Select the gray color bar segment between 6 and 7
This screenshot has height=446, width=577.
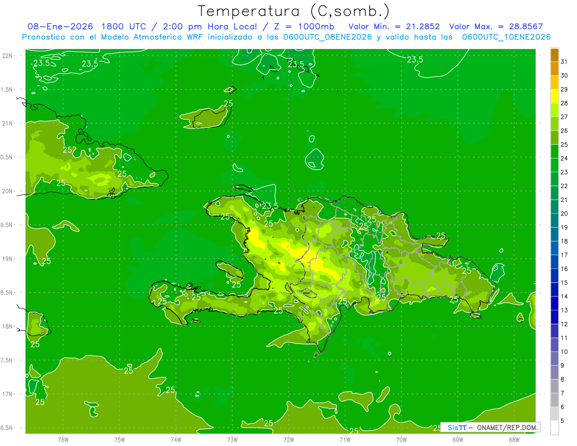point(554,400)
